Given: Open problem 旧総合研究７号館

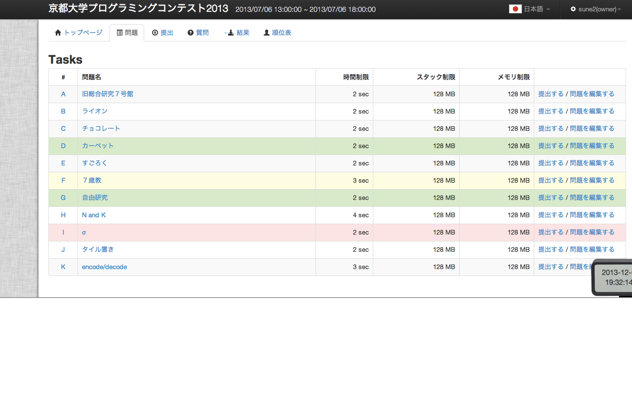Looking at the screenshot, I should [108, 94].
